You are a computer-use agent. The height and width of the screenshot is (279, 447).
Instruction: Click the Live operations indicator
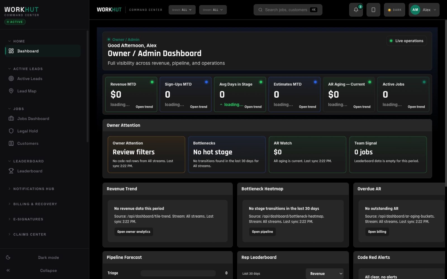406,41
